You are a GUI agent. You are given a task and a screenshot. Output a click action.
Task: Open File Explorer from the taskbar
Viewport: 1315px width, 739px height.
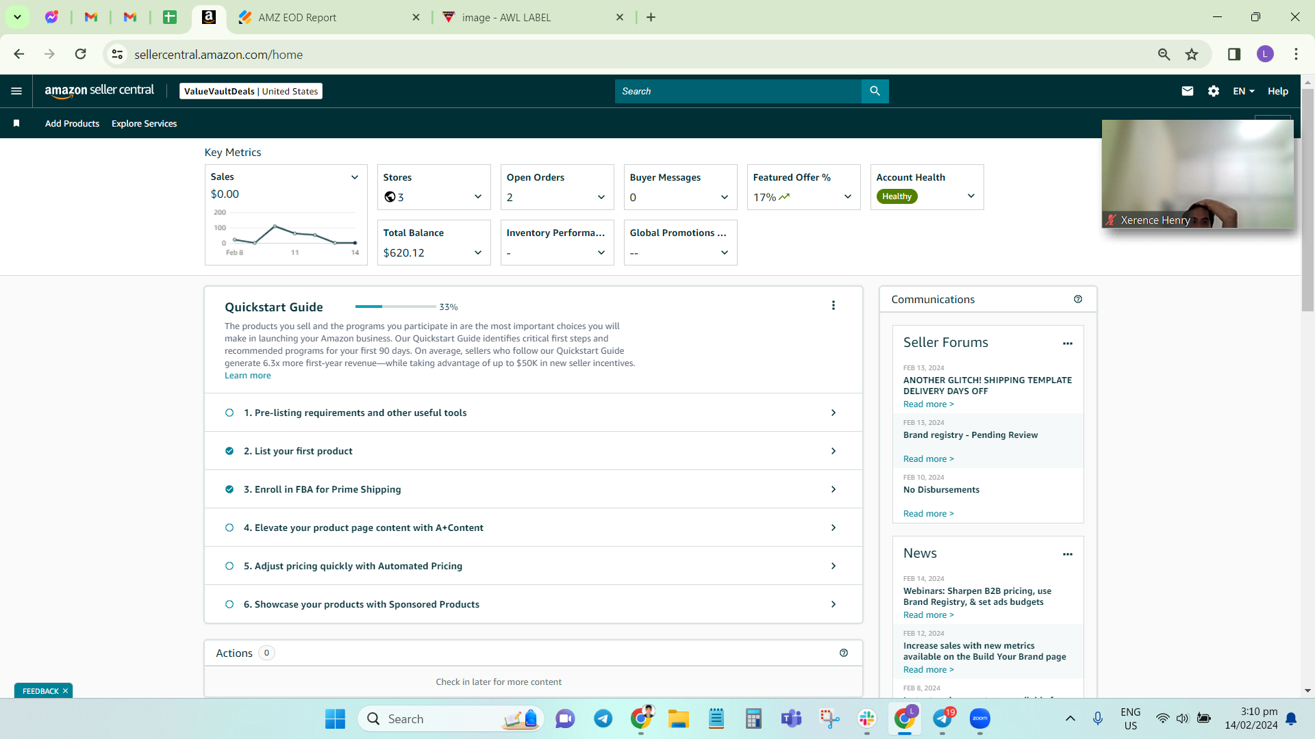tap(679, 718)
